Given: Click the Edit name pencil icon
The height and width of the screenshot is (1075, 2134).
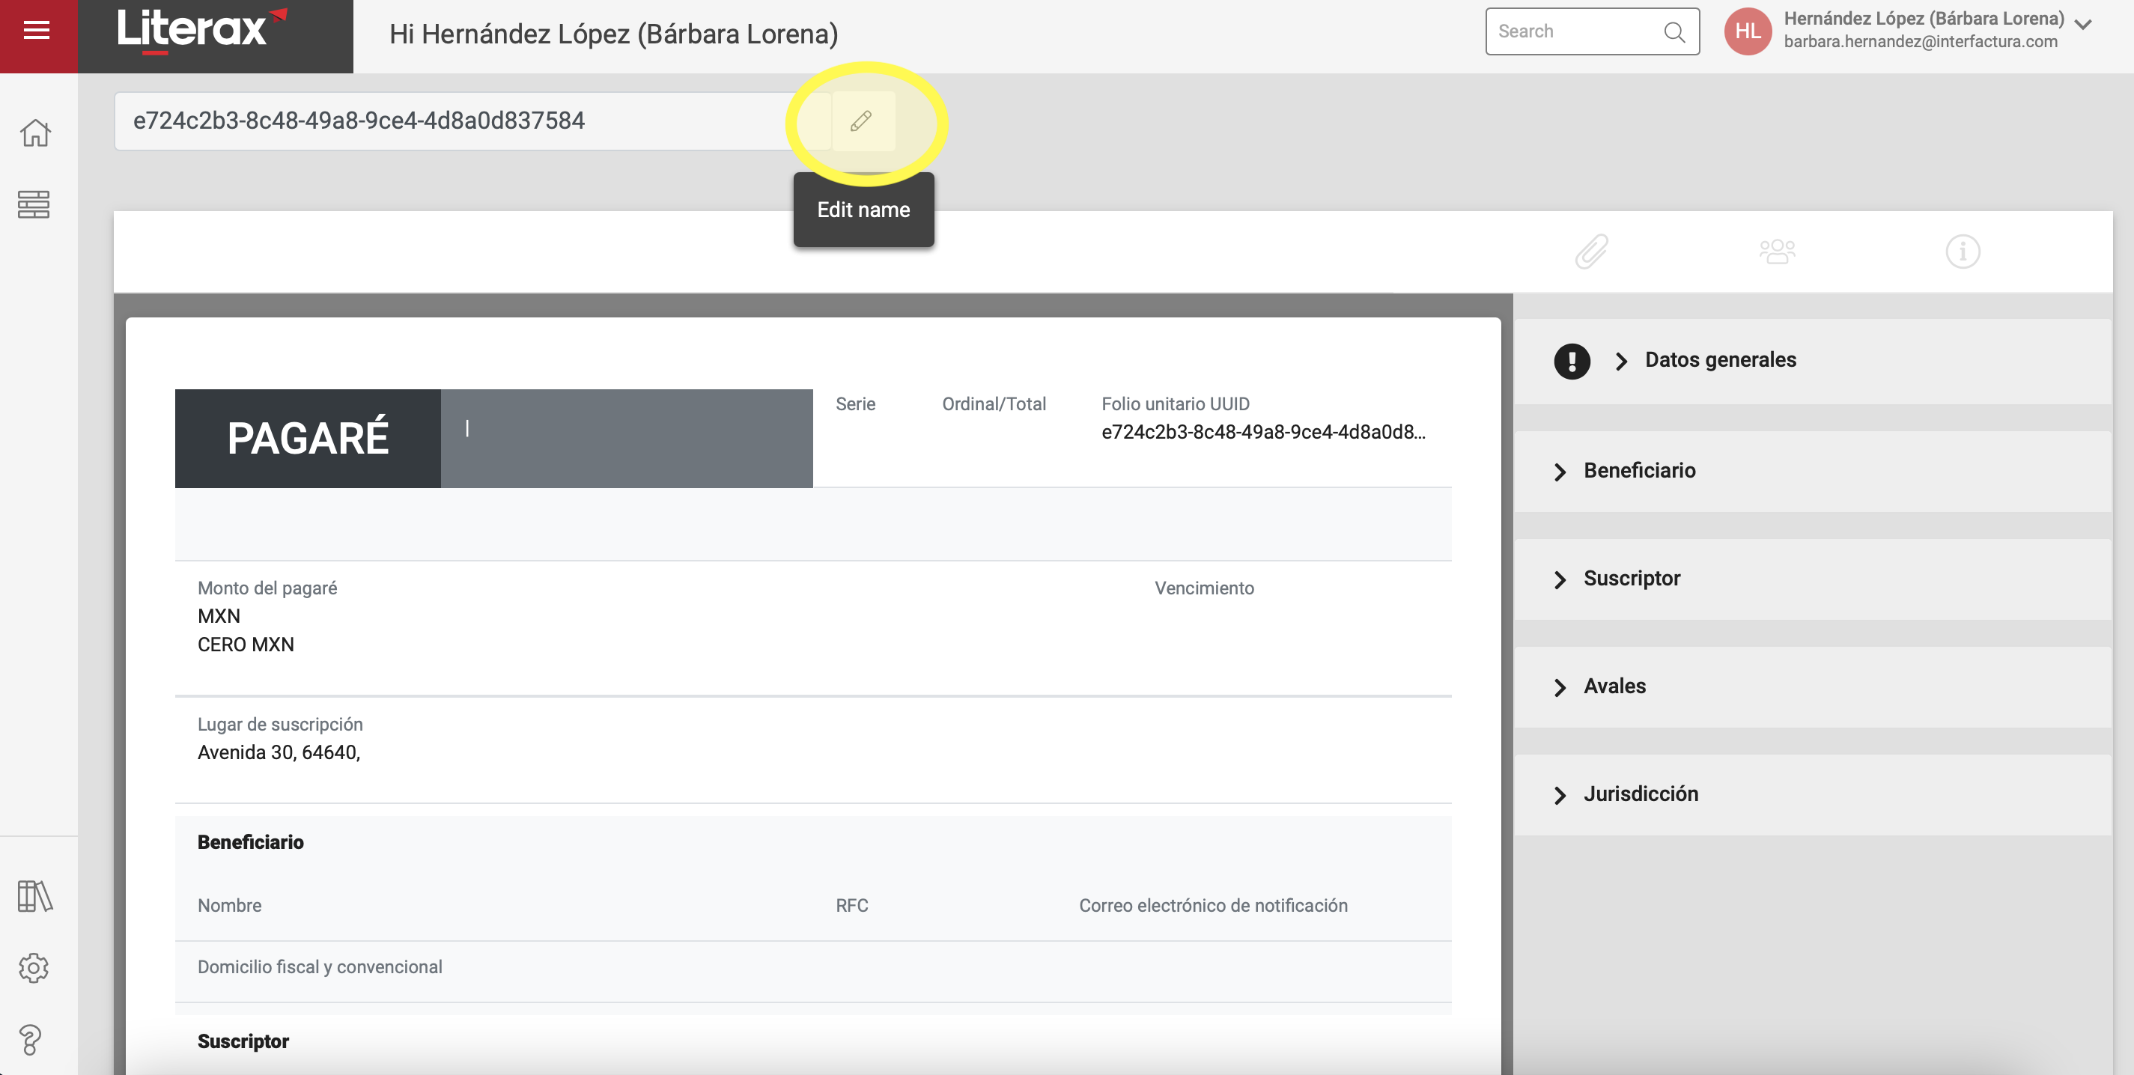Looking at the screenshot, I should 863,121.
